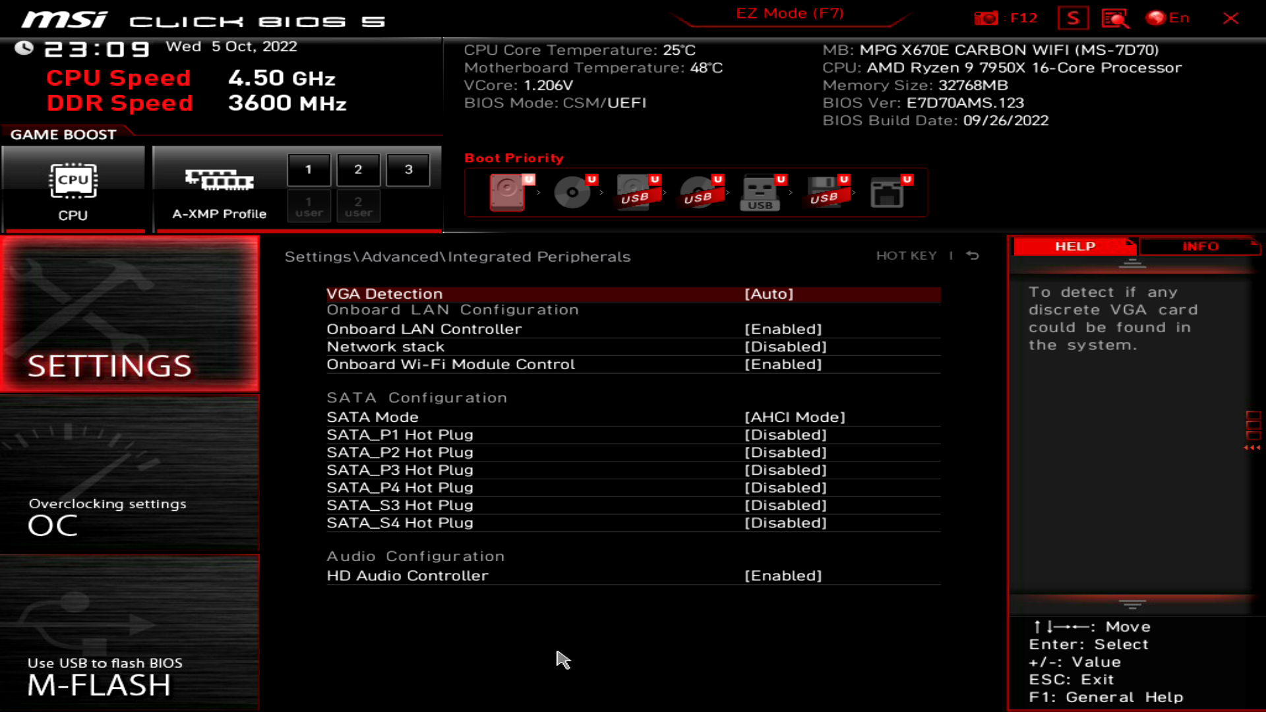Switch to the INFO tab

pyautogui.click(x=1200, y=247)
